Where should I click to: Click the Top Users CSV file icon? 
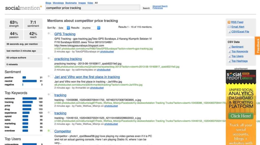(x=229, y=56)
